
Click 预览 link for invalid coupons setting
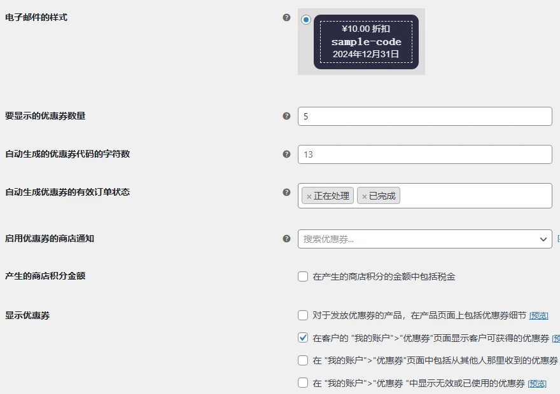[536, 383]
